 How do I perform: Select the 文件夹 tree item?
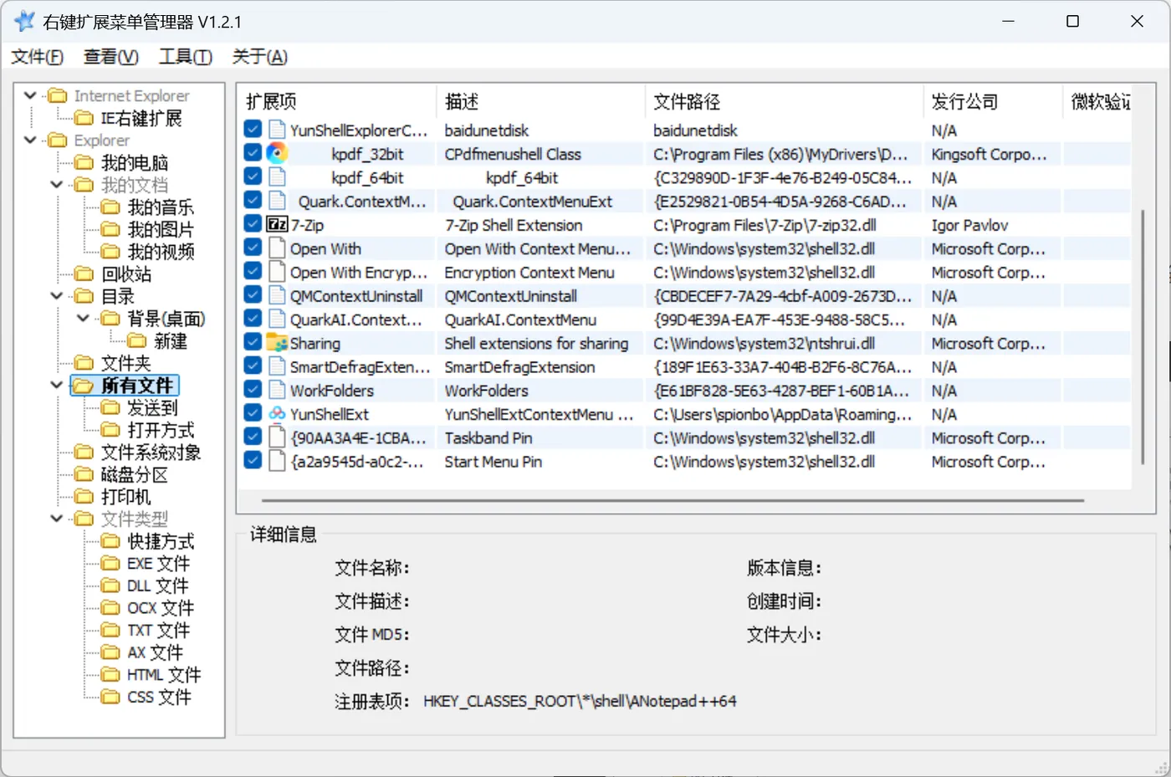click(x=125, y=363)
